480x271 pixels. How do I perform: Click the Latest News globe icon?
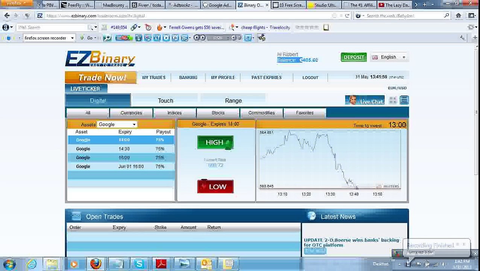[311, 216]
